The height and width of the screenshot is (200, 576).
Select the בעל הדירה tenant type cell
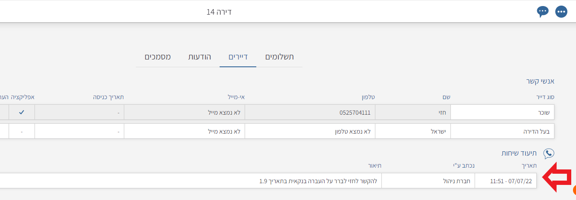tap(502, 131)
